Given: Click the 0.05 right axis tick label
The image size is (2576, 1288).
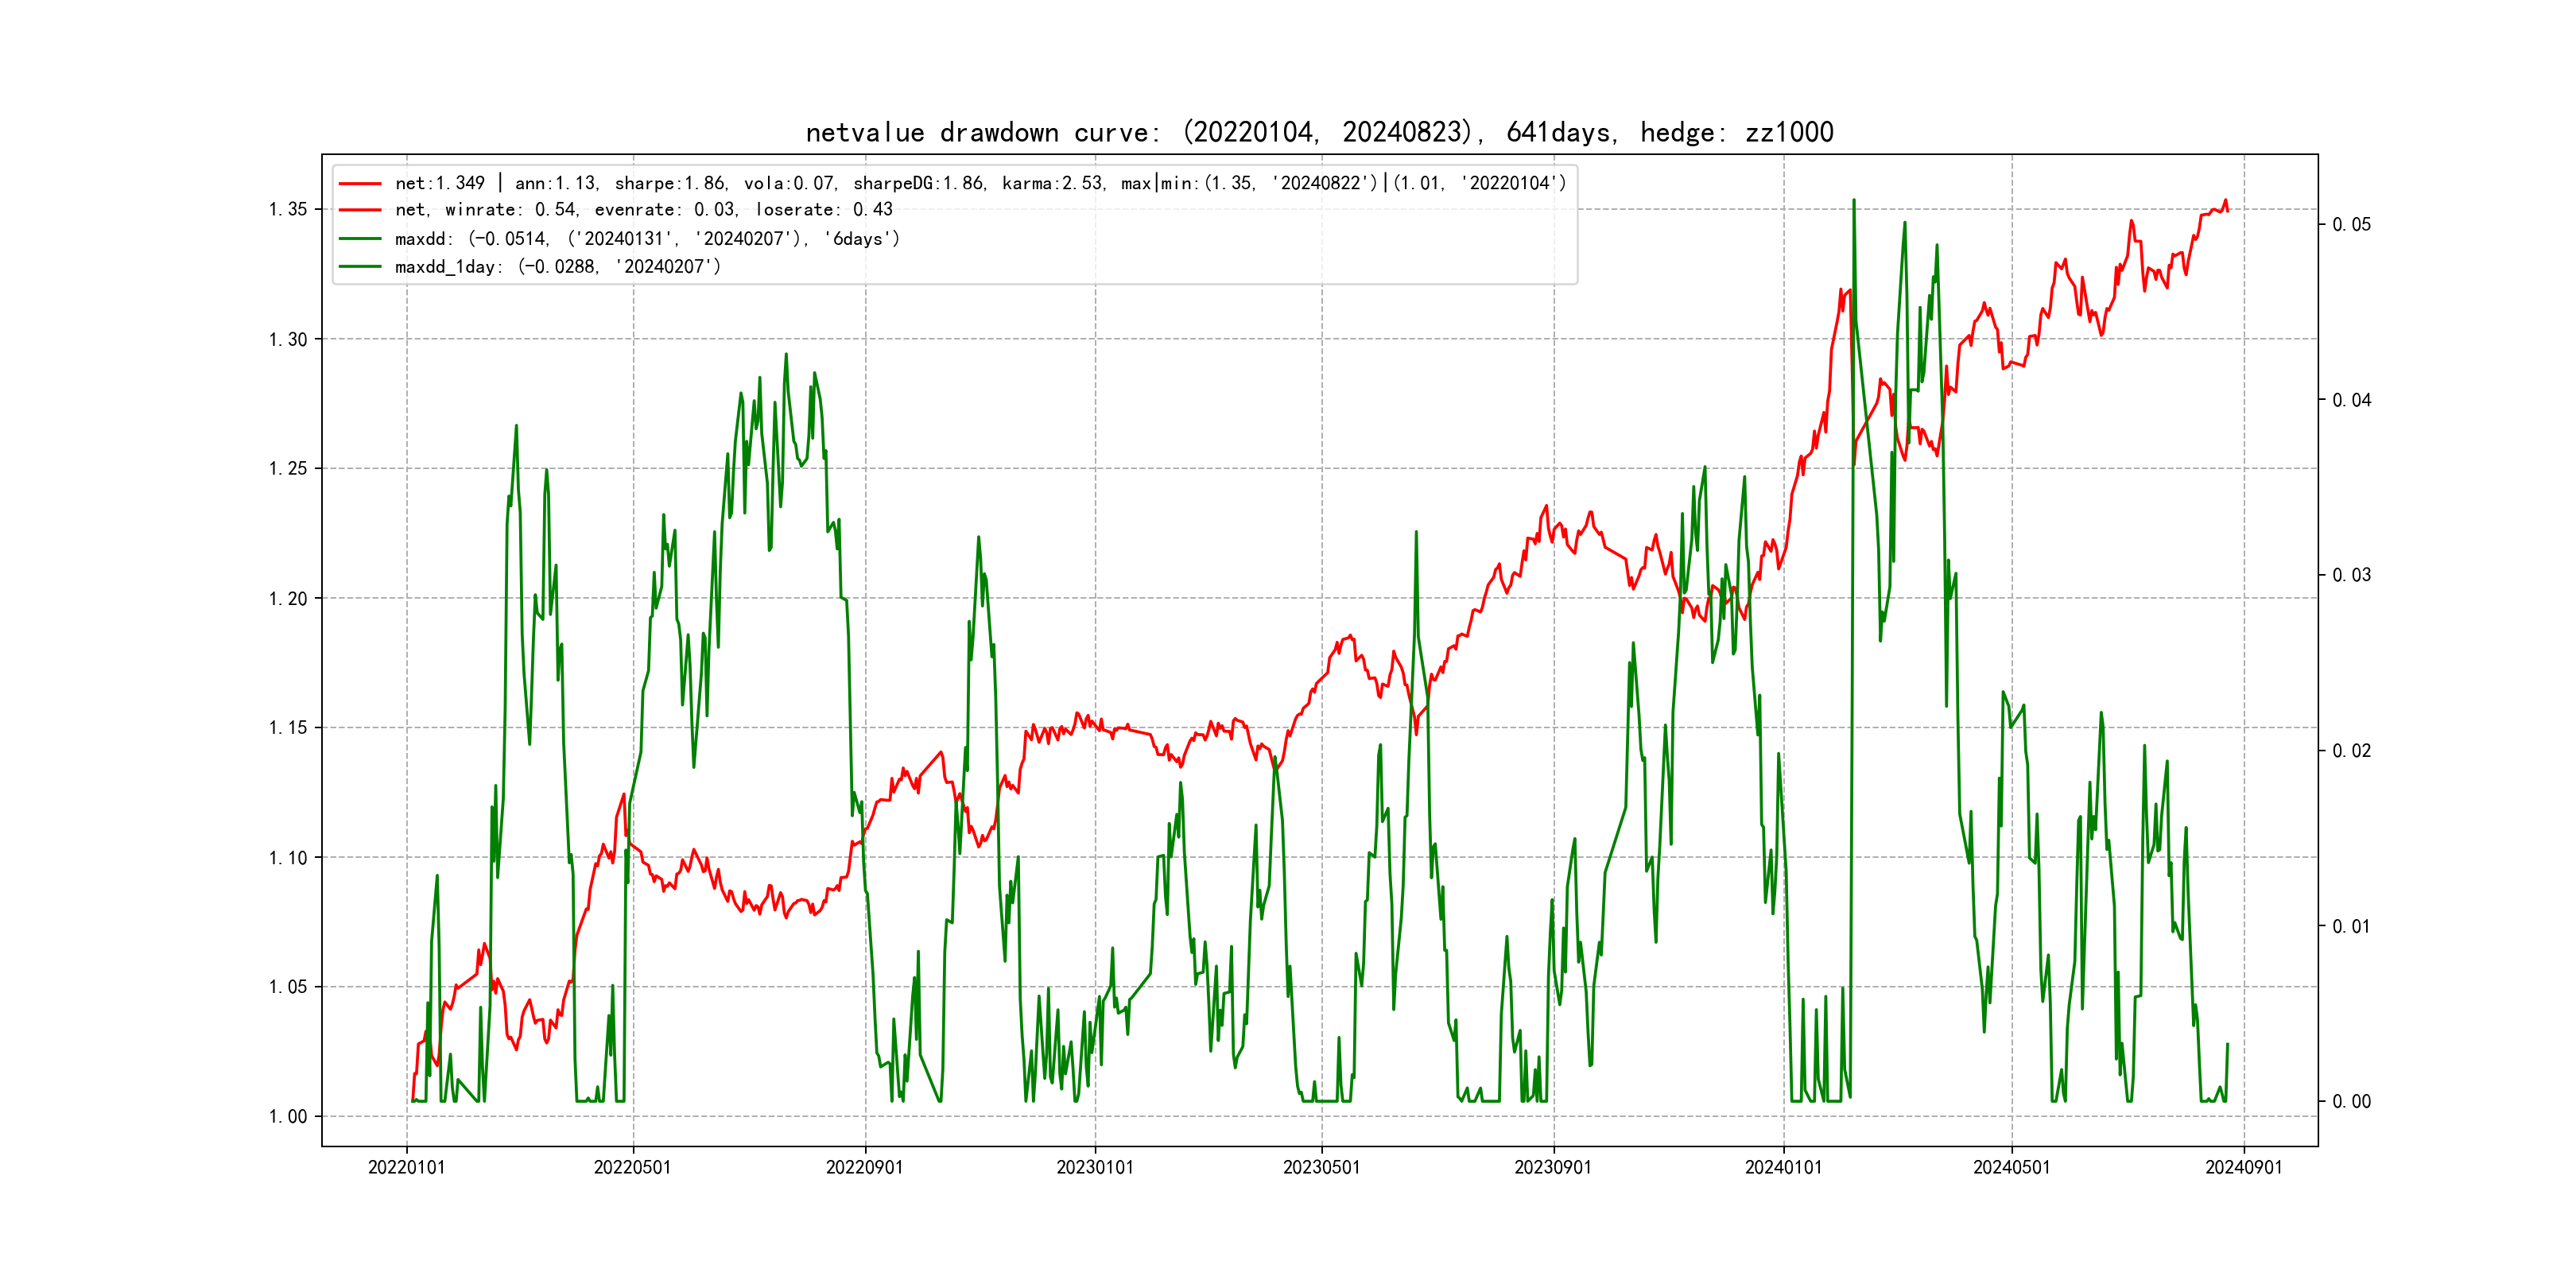Looking at the screenshot, I should [2351, 224].
